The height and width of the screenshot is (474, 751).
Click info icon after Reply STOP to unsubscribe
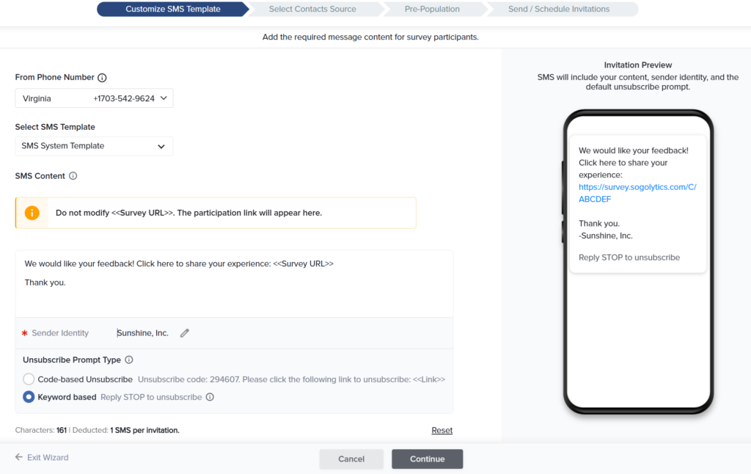point(210,398)
